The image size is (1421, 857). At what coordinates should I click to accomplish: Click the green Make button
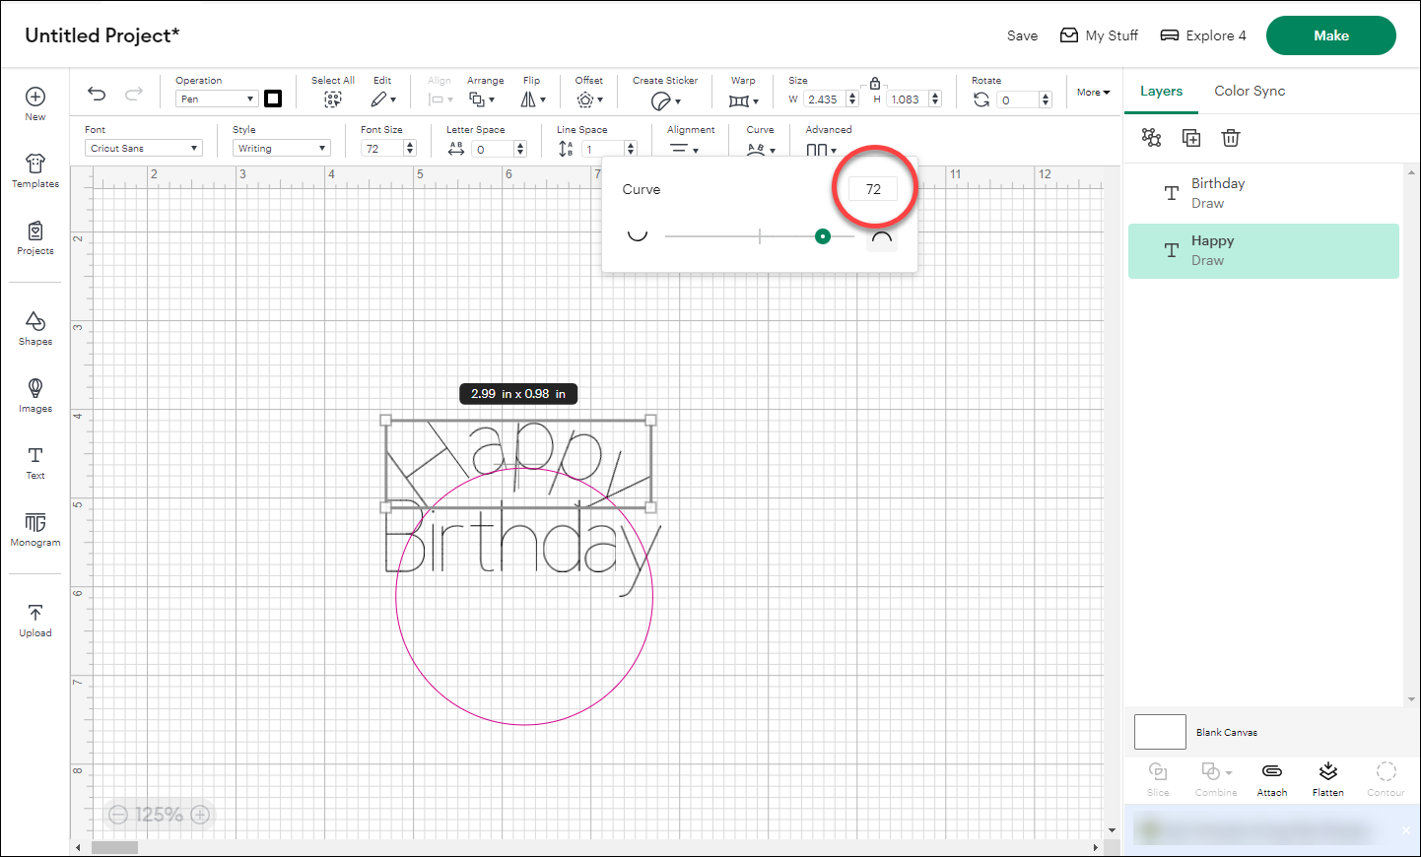1330,34
